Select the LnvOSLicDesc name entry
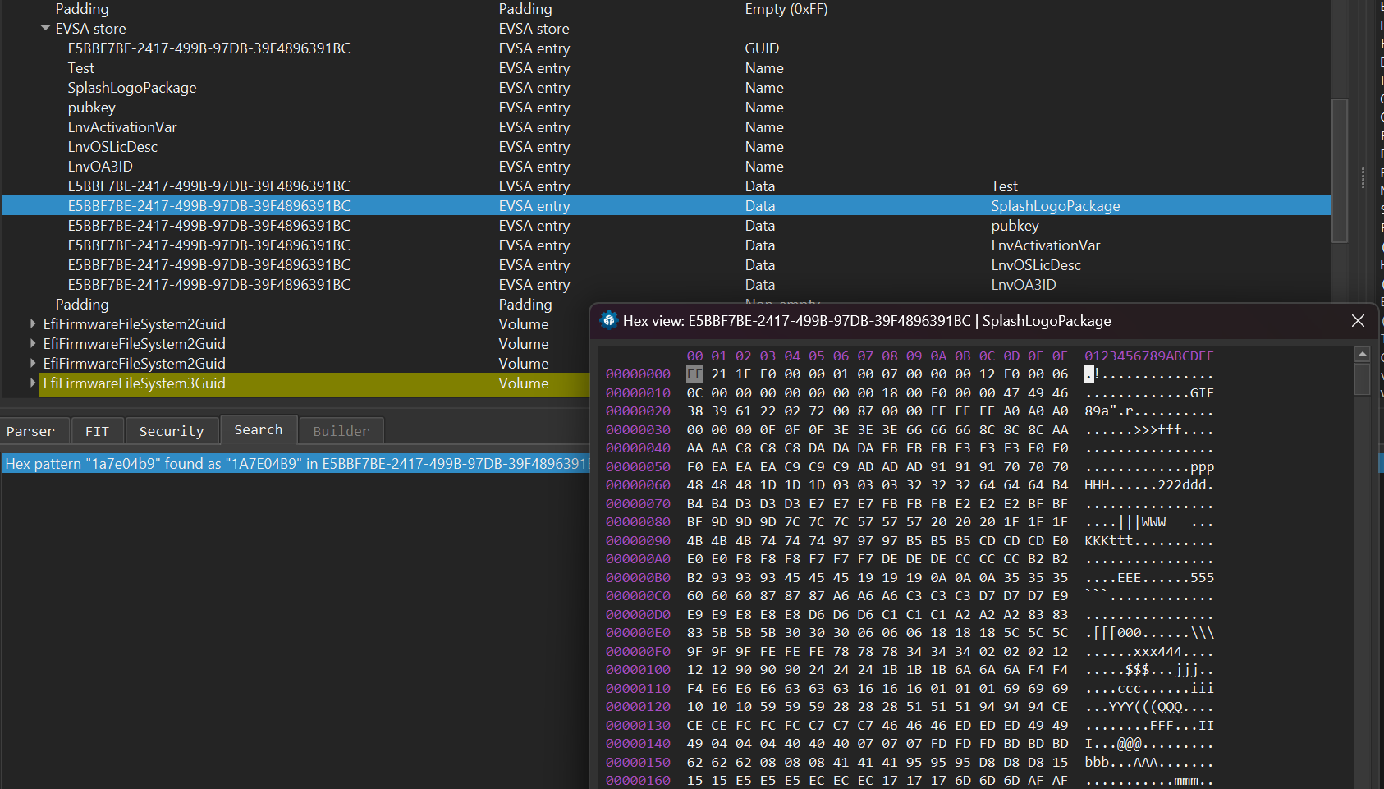 coord(667,147)
